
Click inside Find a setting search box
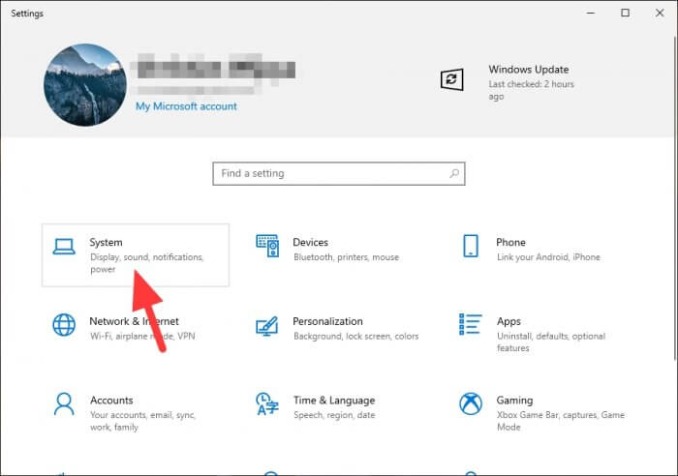coord(339,173)
